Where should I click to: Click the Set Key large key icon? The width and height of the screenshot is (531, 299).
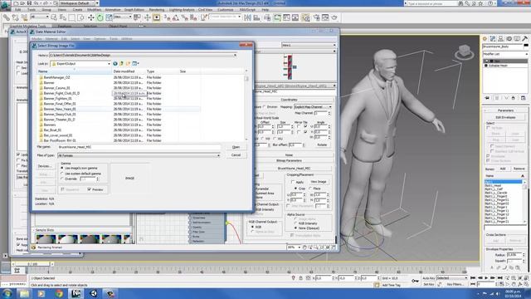tap(415, 281)
